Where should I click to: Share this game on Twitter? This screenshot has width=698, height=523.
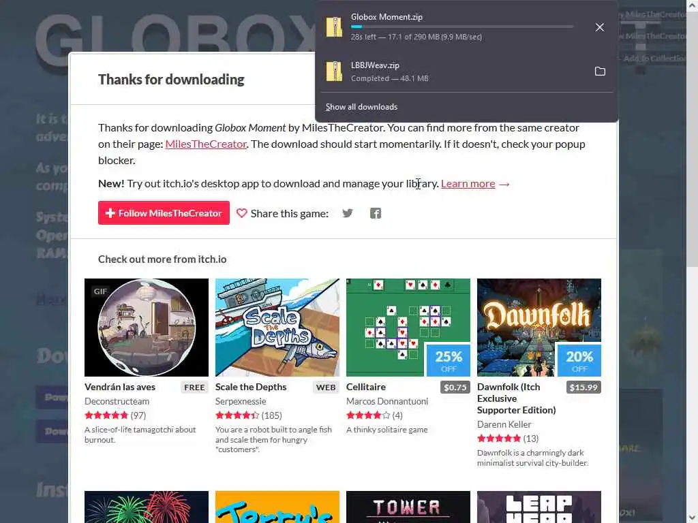coord(348,213)
